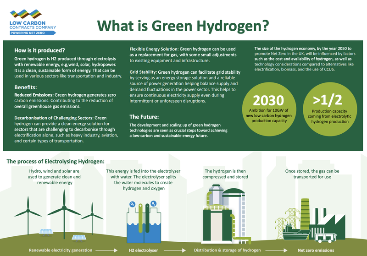367x256 pixels.
Task: Click the 'Hydro, wind and solar' caption
Action: tap(54, 177)
